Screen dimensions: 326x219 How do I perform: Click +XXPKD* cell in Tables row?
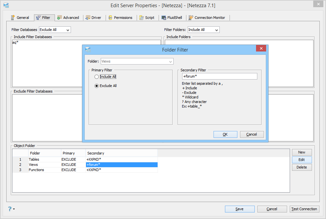(122, 159)
